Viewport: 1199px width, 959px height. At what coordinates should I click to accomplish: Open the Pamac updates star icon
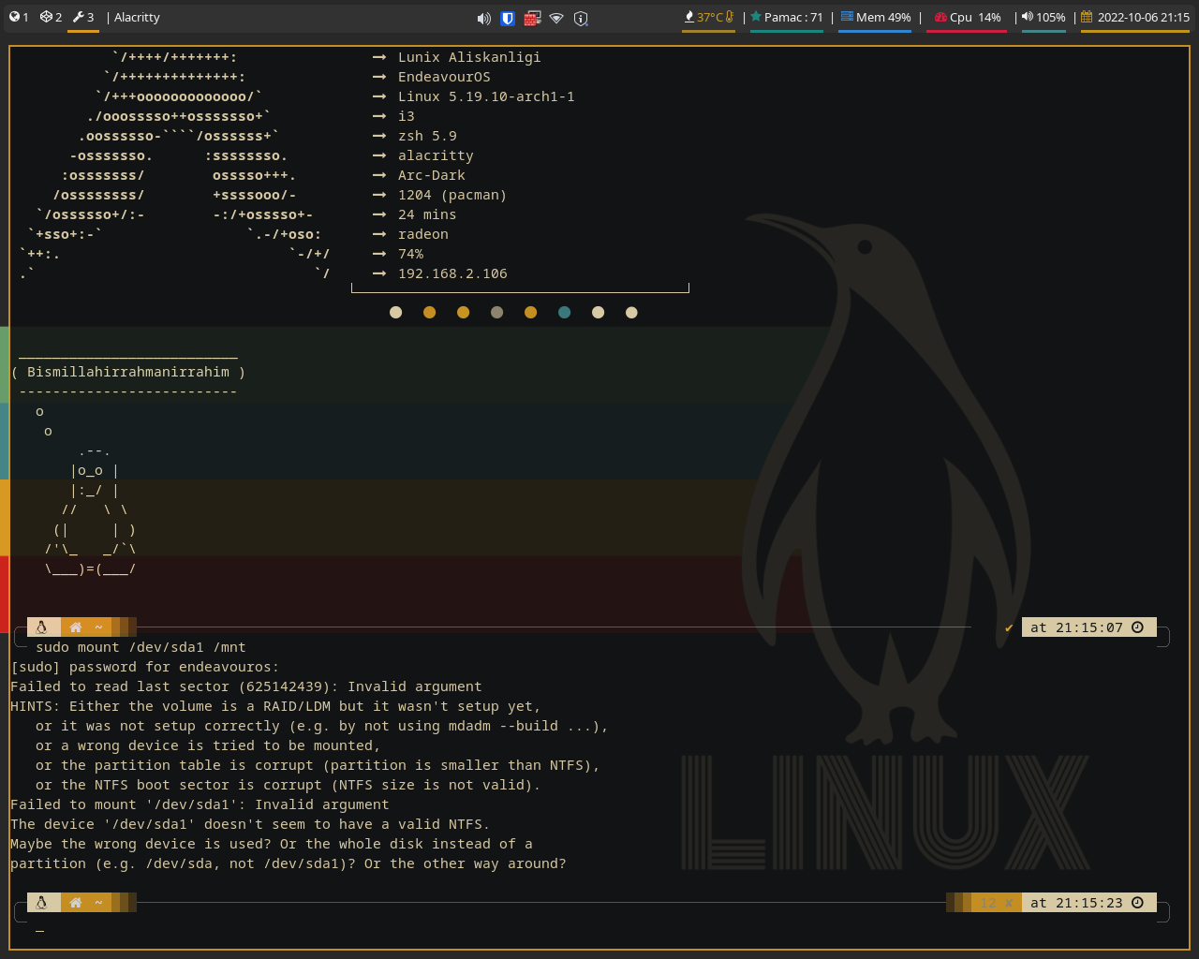click(x=756, y=17)
